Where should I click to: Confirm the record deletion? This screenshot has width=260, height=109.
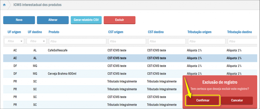point(203,101)
